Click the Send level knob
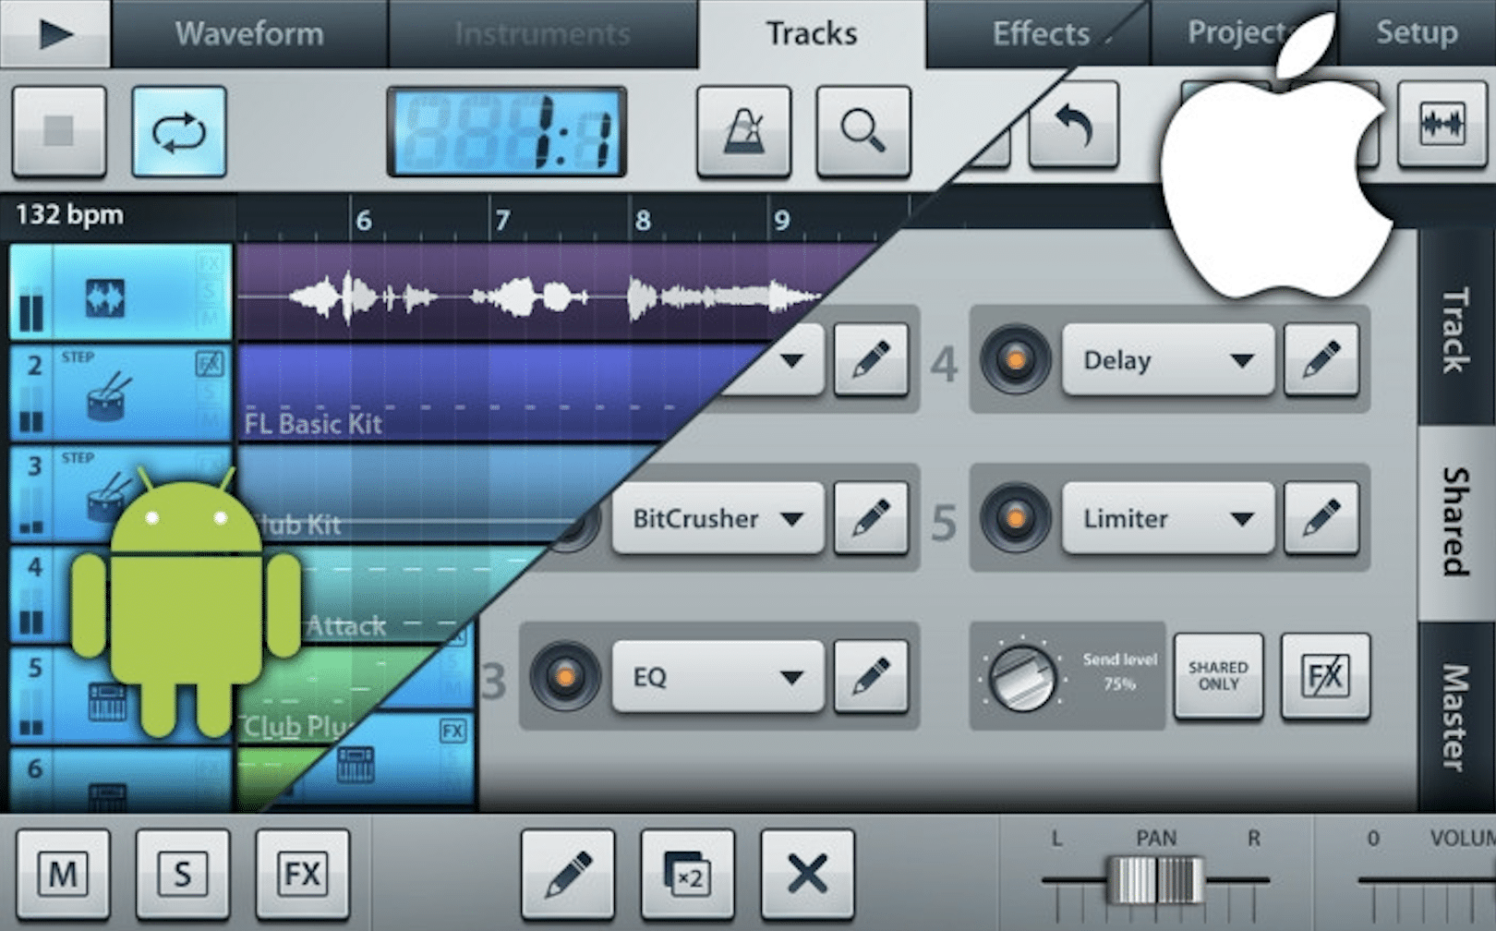The image size is (1496, 931). pyautogui.click(x=1022, y=677)
